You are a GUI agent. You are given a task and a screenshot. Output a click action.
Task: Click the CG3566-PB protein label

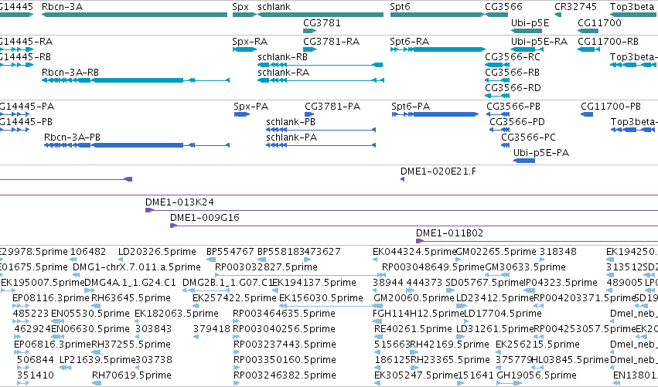click(513, 107)
